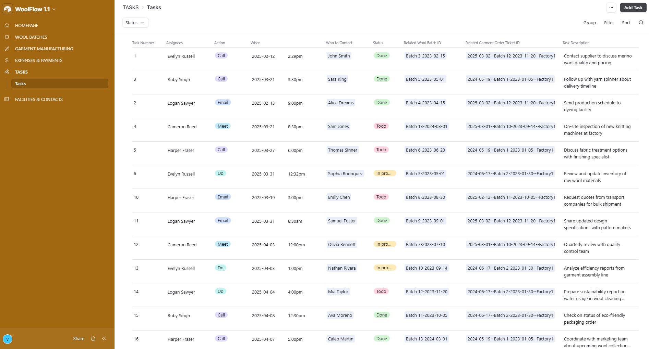
Task: Click the Share button
Action: coord(79,339)
